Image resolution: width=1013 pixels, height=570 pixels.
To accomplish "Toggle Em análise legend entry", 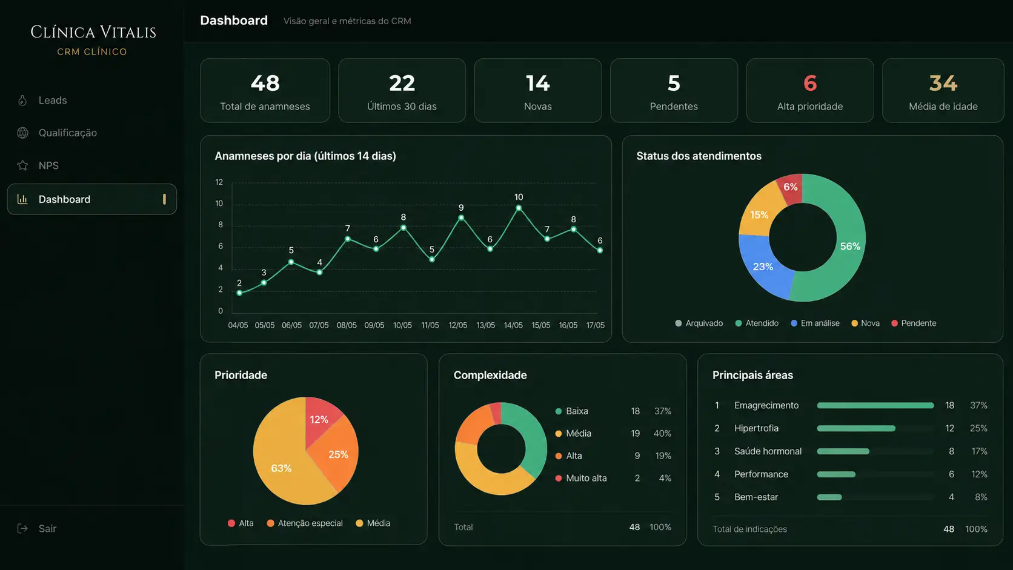I will pos(815,323).
